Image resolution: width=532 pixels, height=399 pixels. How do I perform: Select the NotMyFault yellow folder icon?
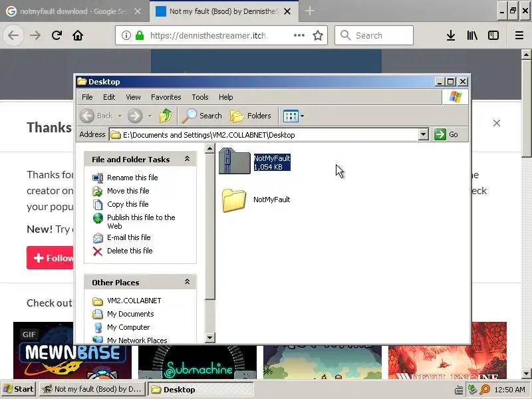point(234,200)
